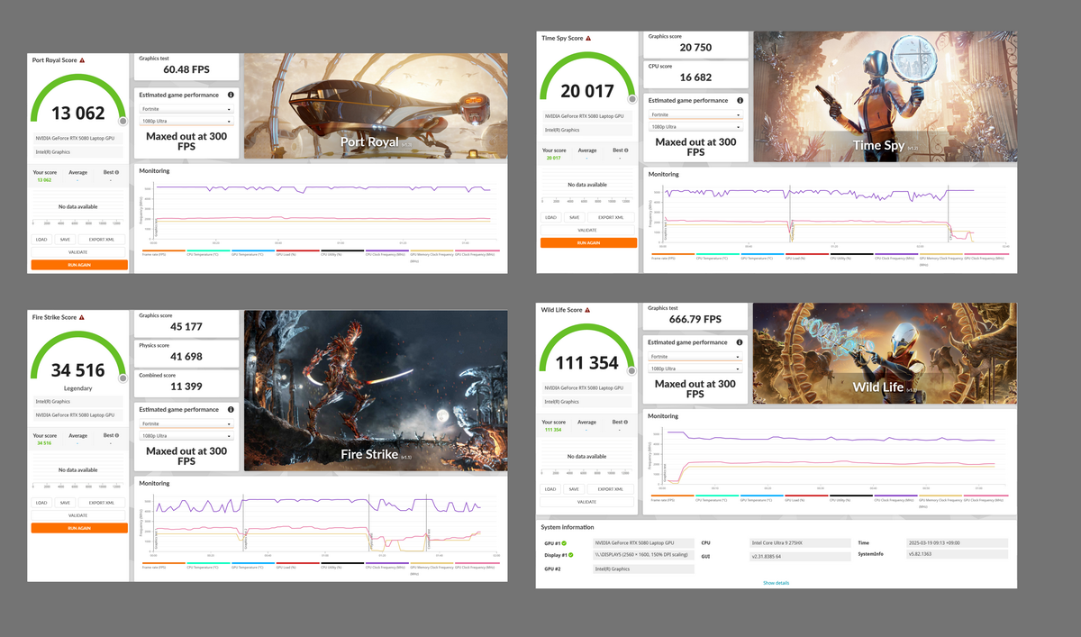Toggle GPU Temperature legend in Time Spy monitoring
The width and height of the screenshot is (1081, 637).
[762, 258]
